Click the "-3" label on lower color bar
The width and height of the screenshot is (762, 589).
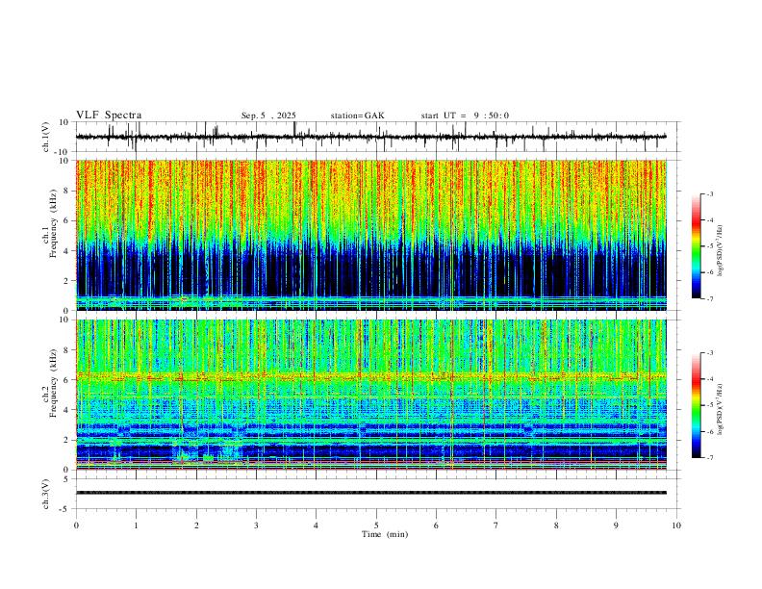pos(710,353)
